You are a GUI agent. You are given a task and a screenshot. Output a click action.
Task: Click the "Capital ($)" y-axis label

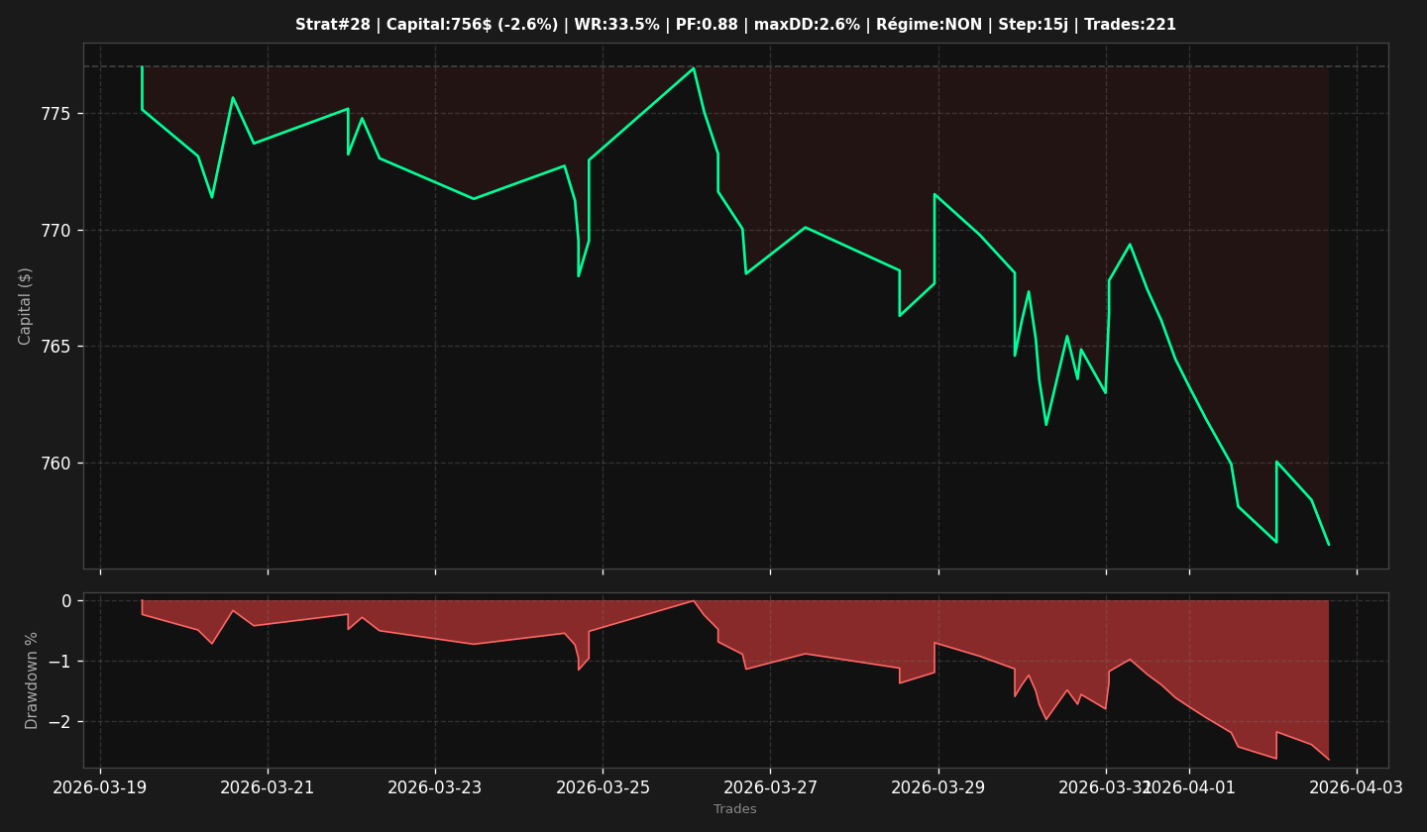[x=26, y=306]
